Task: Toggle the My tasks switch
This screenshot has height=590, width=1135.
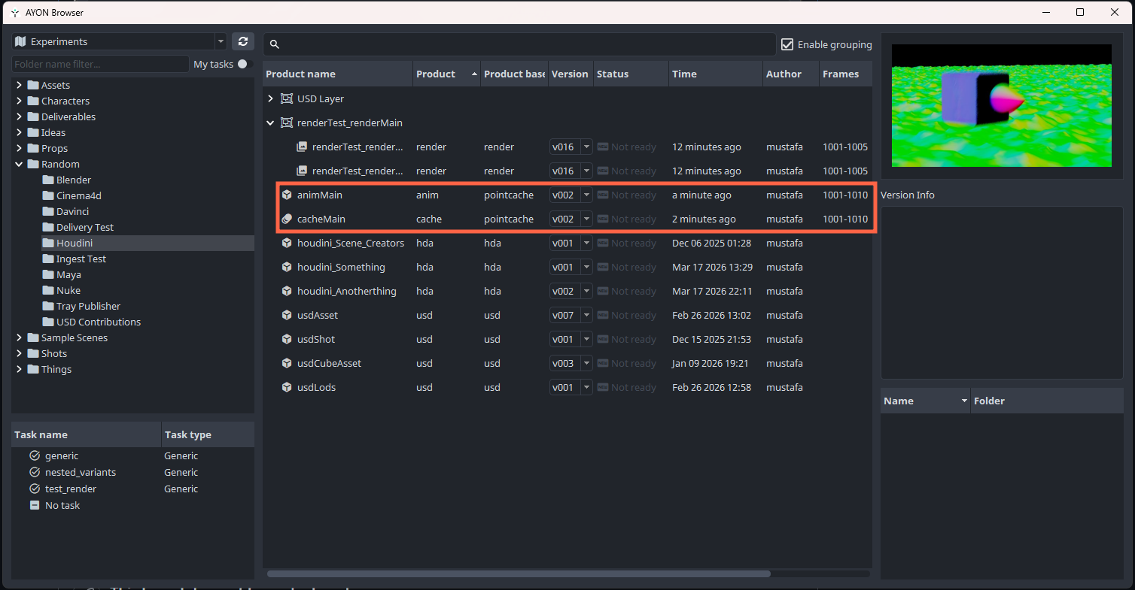Action: (x=242, y=64)
